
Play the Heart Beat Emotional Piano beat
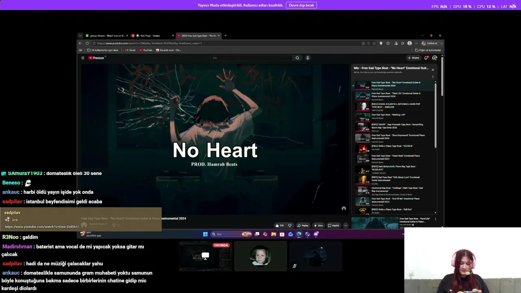click(x=394, y=158)
